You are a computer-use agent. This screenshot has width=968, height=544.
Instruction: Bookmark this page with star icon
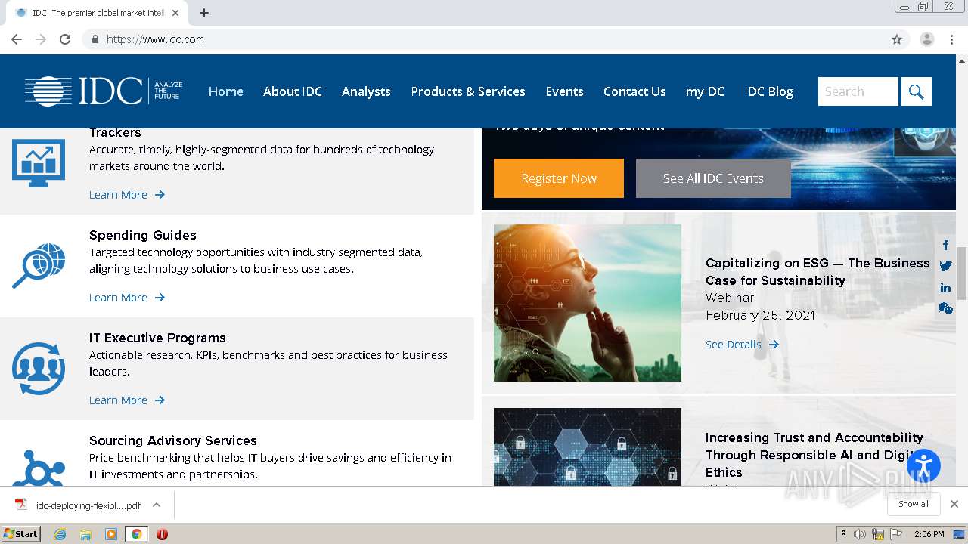point(897,39)
